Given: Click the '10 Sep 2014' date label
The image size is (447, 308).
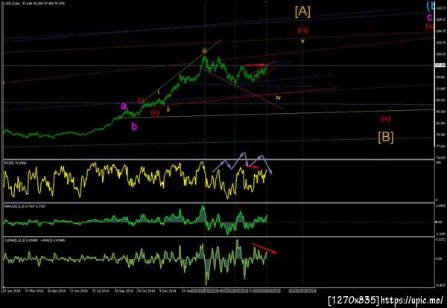Looking at the screenshot, I should coord(124,291).
